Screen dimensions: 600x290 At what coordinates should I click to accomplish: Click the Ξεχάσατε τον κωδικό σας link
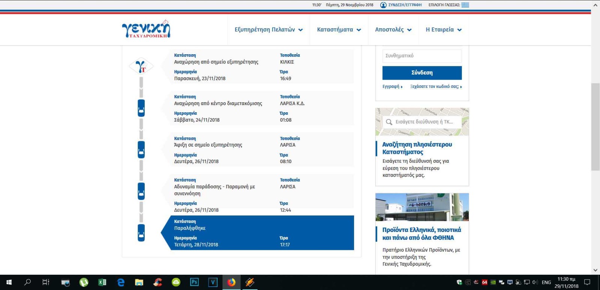pos(436,86)
